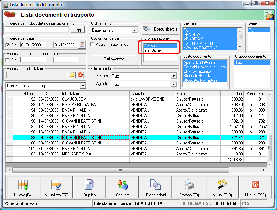This screenshot has height=210, width=277.
Task: Click table vertical scroll down arrow
Action: pyautogui.click(x=270, y=164)
